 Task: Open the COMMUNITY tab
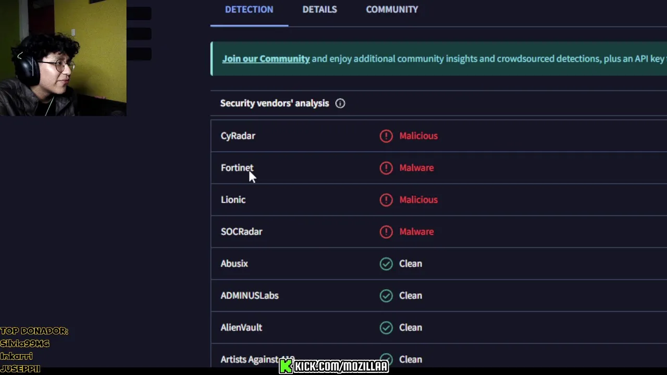coord(392,9)
